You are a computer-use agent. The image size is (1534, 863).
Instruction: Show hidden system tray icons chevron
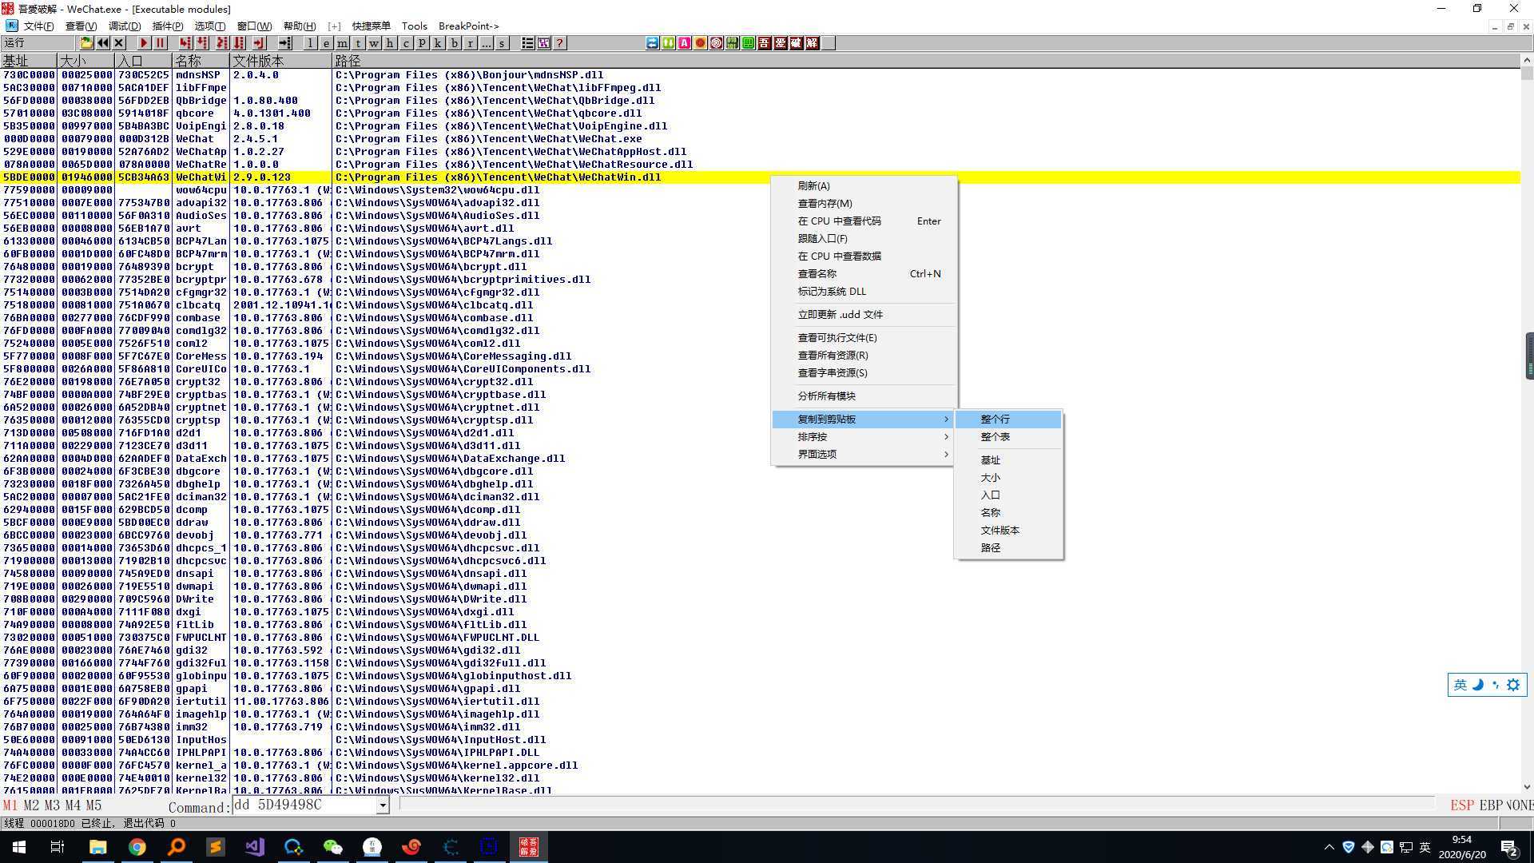(1329, 847)
